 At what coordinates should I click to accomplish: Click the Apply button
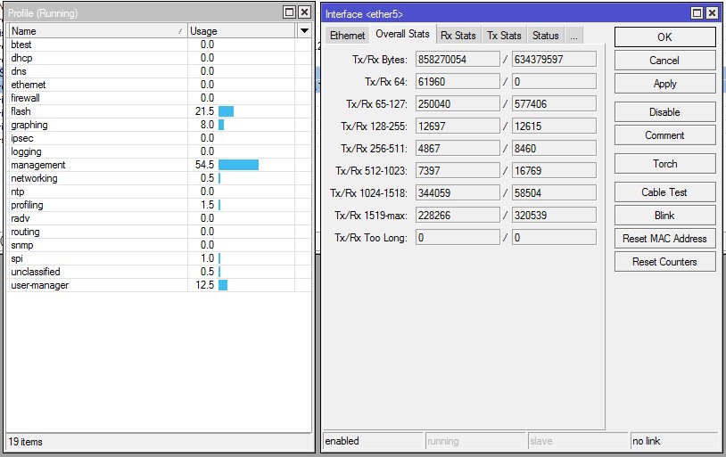point(664,84)
